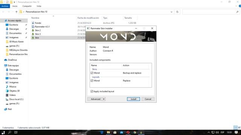Open Edge browser from taskbar
Image resolution: width=241 pixels, height=135 pixels.
coord(102,132)
